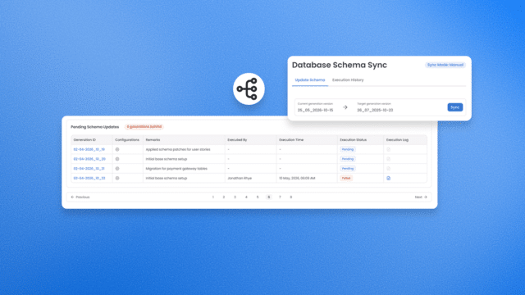Open execution log icon for the Failed row
The image size is (525, 295).
[x=388, y=179]
